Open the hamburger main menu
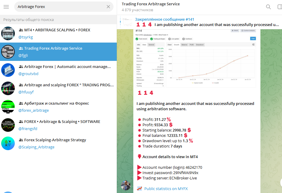Viewport: 282px width, 193px height. (x=6, y=7)
